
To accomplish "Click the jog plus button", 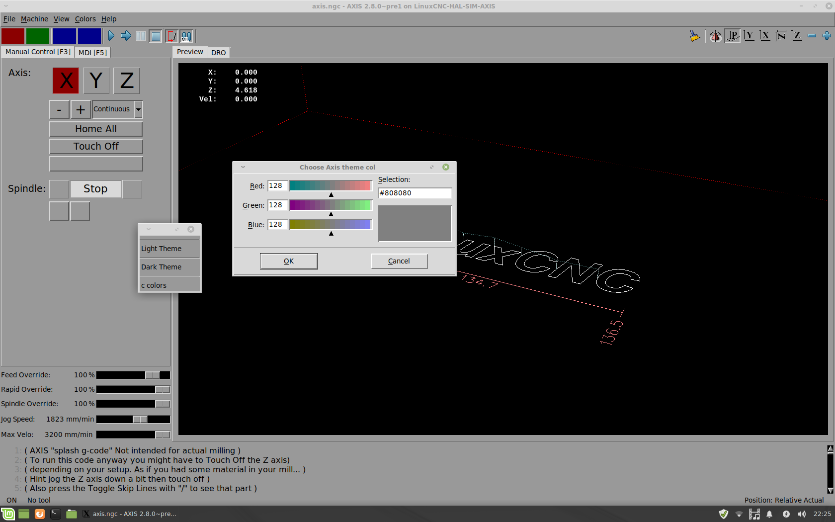I will click(x=81, y=109).
